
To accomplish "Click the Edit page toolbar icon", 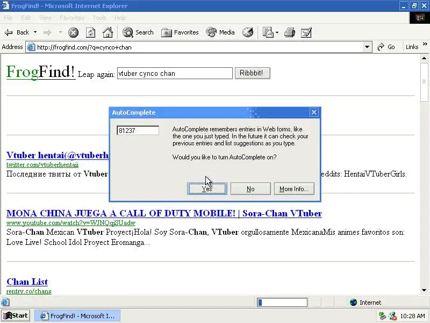I will pos(306,32).
